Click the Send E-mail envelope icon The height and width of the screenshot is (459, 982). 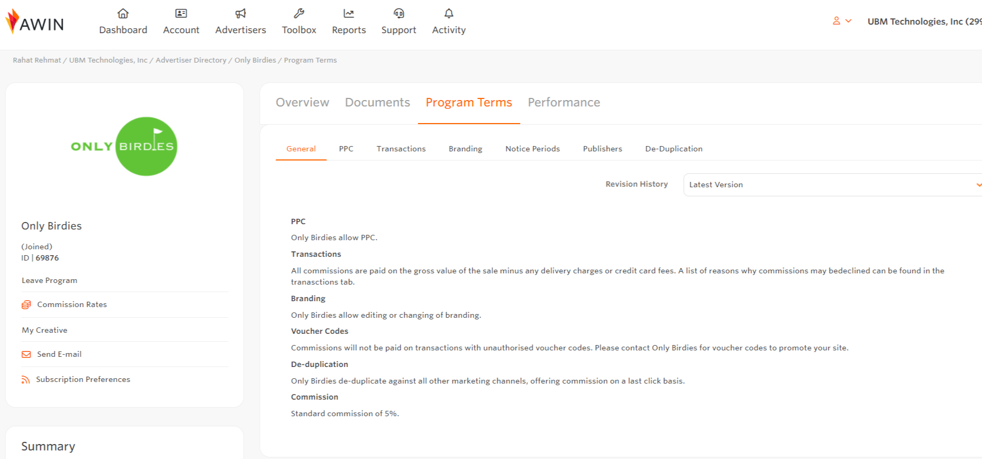click(26, 354)
